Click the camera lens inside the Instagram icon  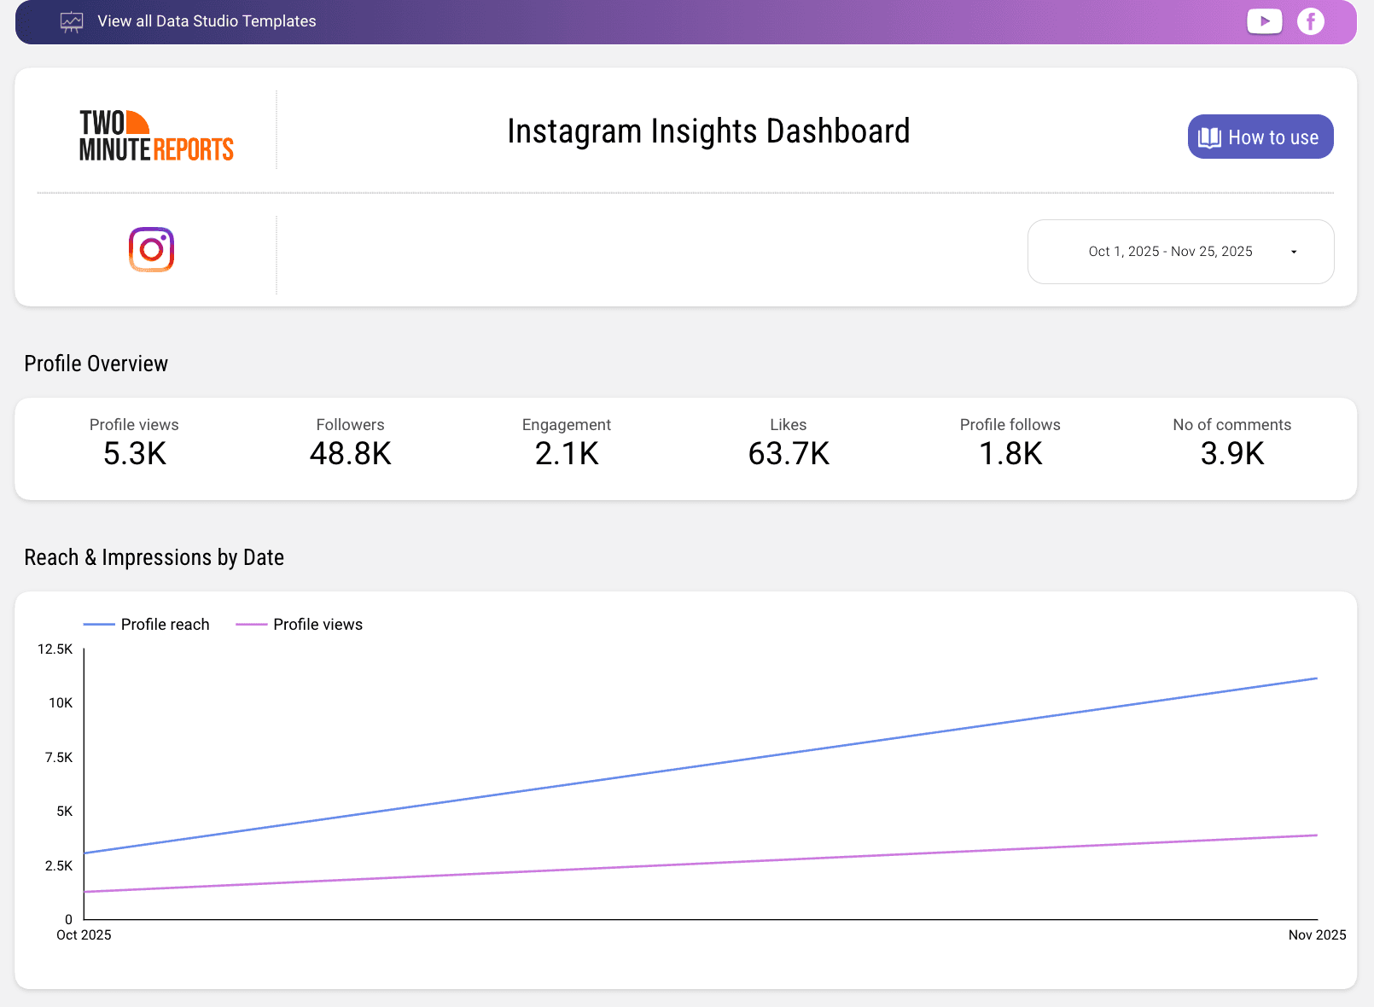[x=150, y=249]
